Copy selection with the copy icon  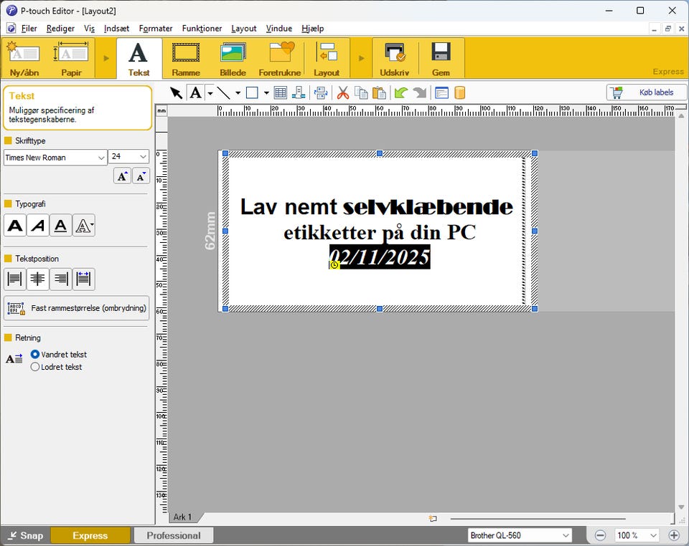pos(361,93)
